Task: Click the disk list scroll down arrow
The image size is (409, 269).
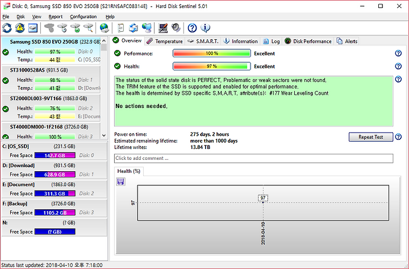Action: (x=104, y=135)
